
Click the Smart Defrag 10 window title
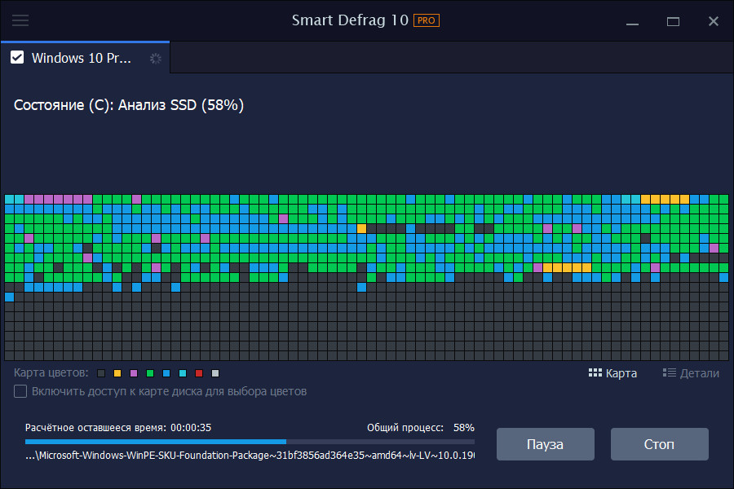coord(350,20)
